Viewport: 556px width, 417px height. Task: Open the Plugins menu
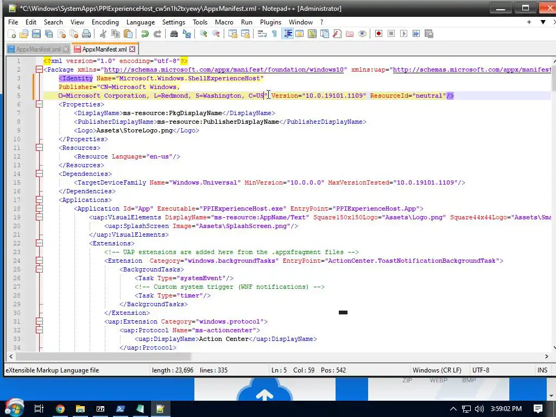270,22
